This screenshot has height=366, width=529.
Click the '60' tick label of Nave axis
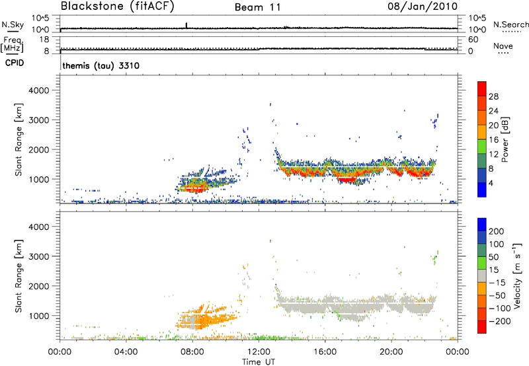473,40
